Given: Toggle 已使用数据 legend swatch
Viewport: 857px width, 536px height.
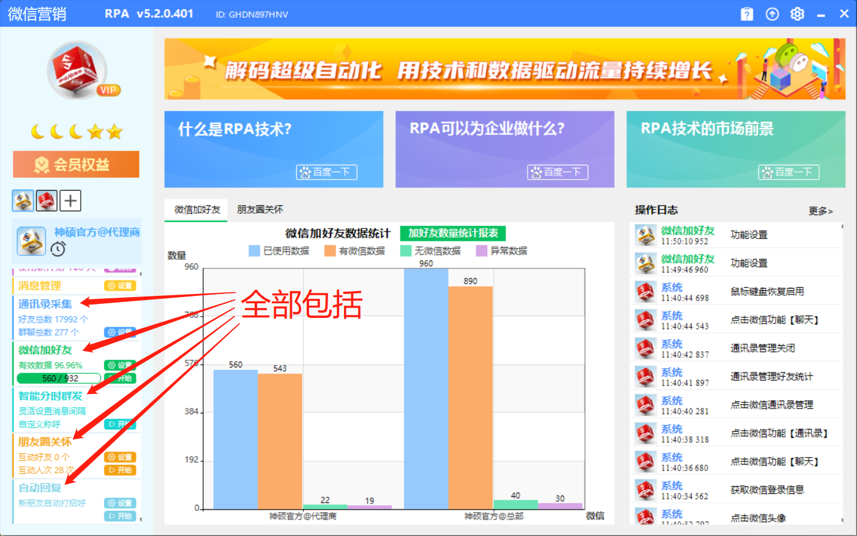Looking at the screenshot, I should tap(255, 251).
